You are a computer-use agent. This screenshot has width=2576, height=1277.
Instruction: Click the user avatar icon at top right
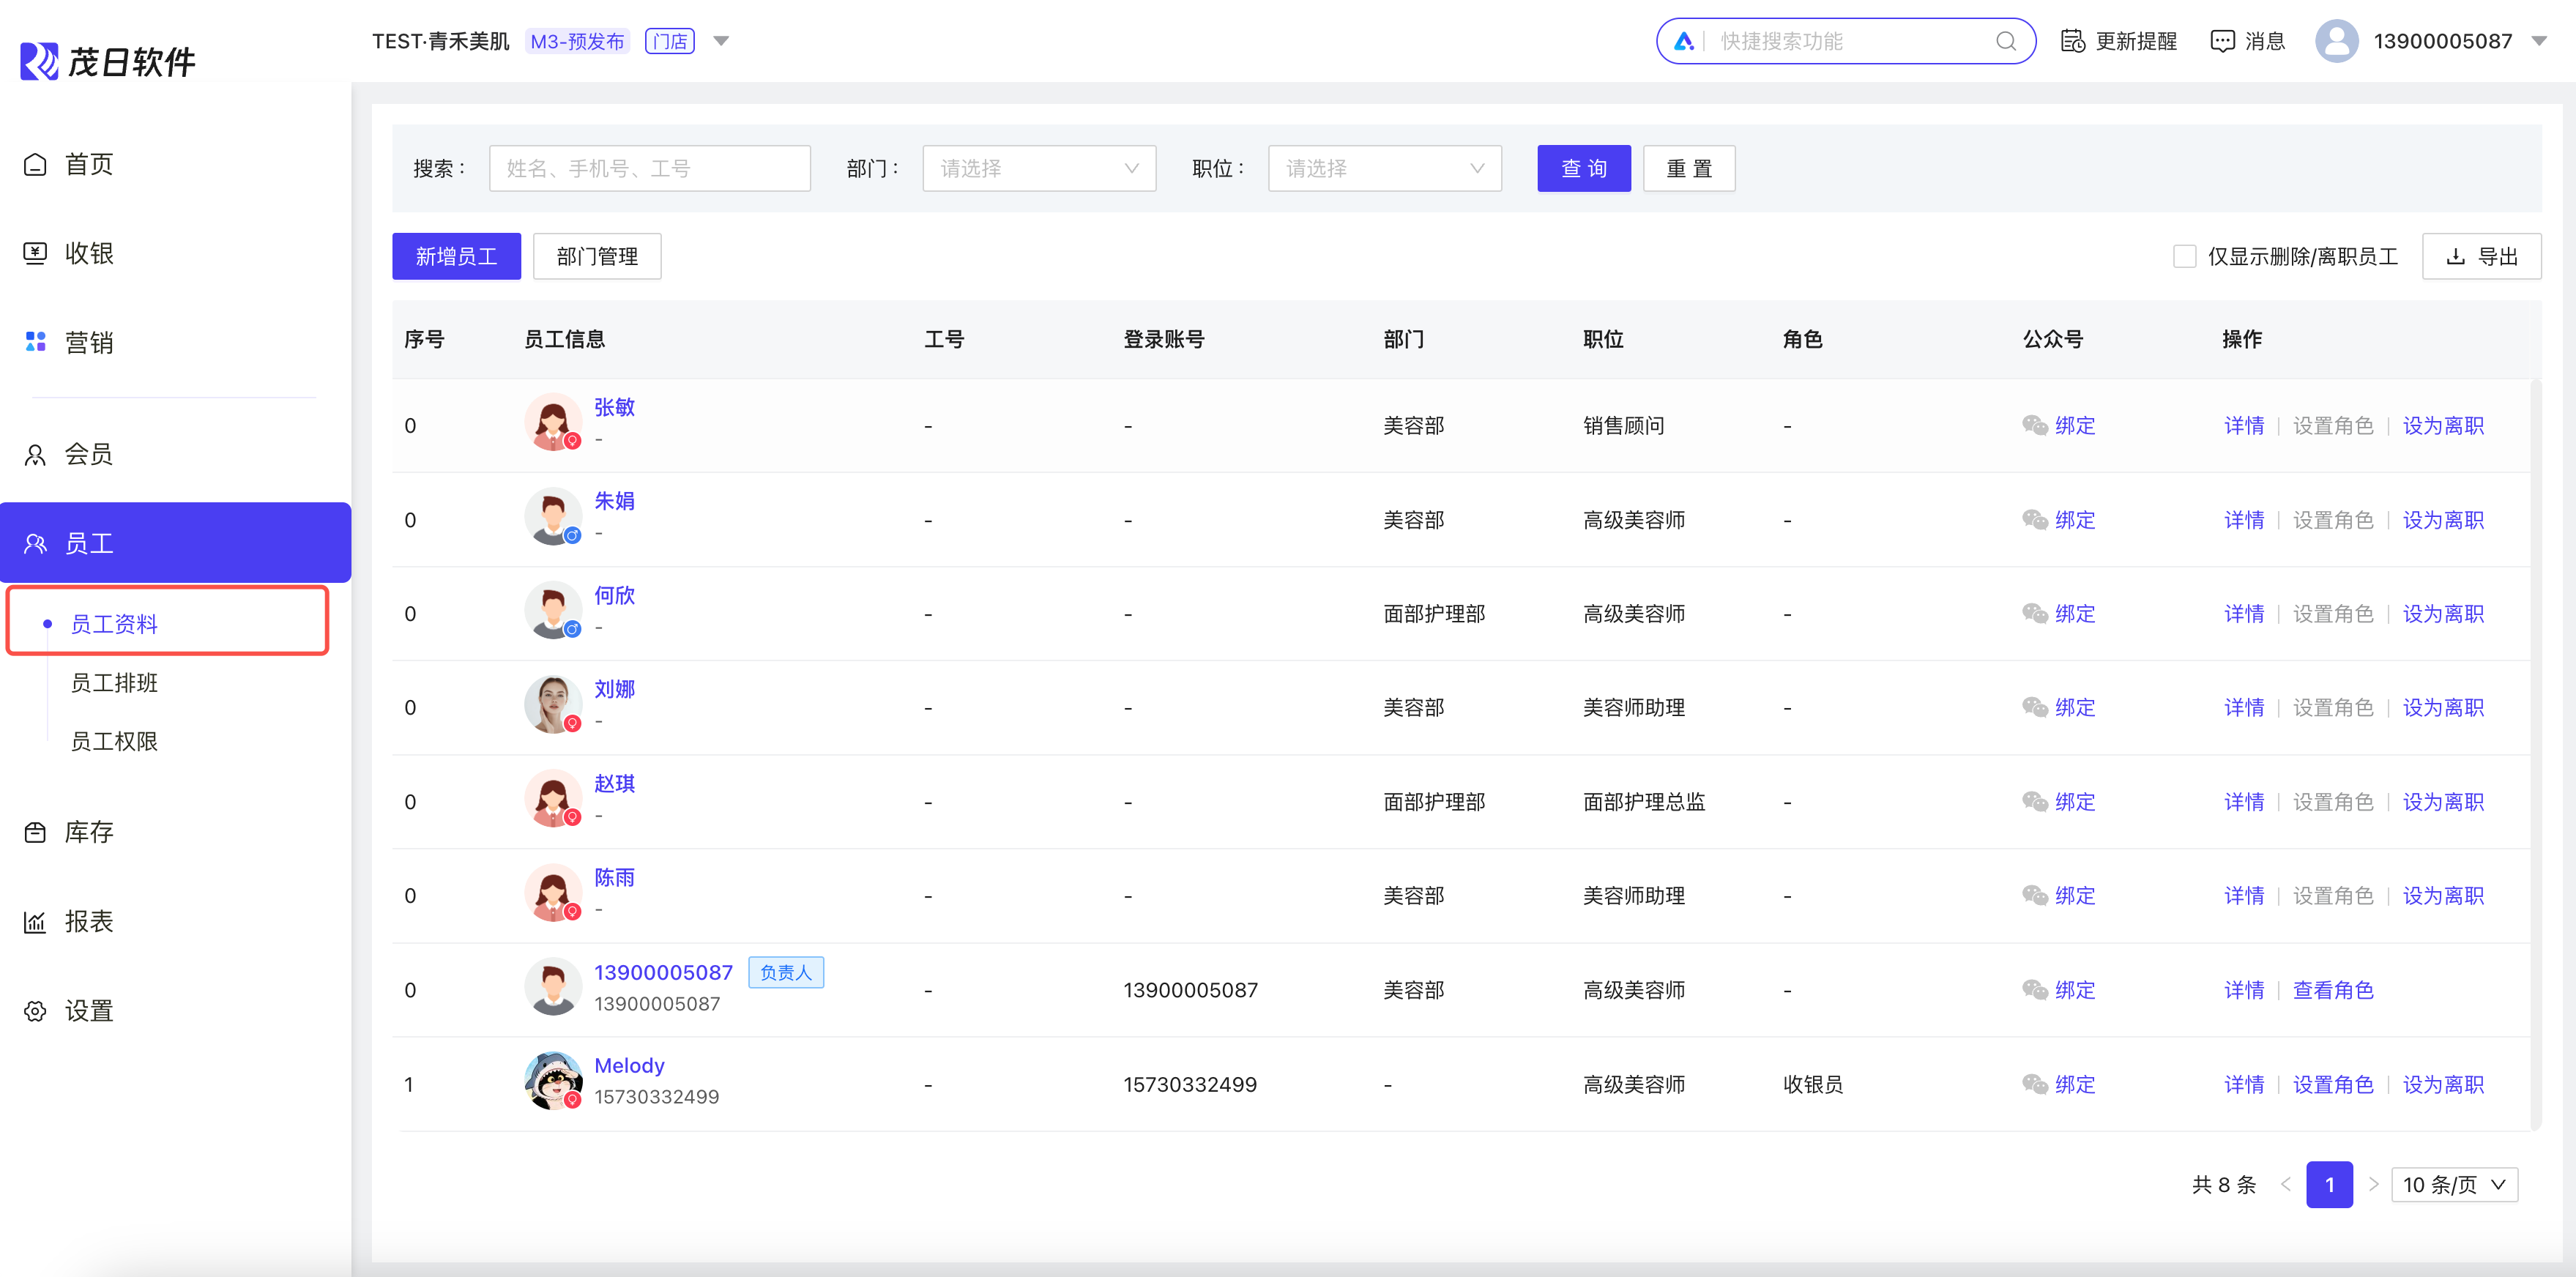click(2336, 41)
